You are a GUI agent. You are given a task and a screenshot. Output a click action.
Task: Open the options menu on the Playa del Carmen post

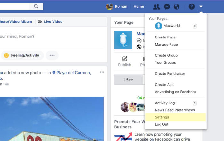click(102, 72)
